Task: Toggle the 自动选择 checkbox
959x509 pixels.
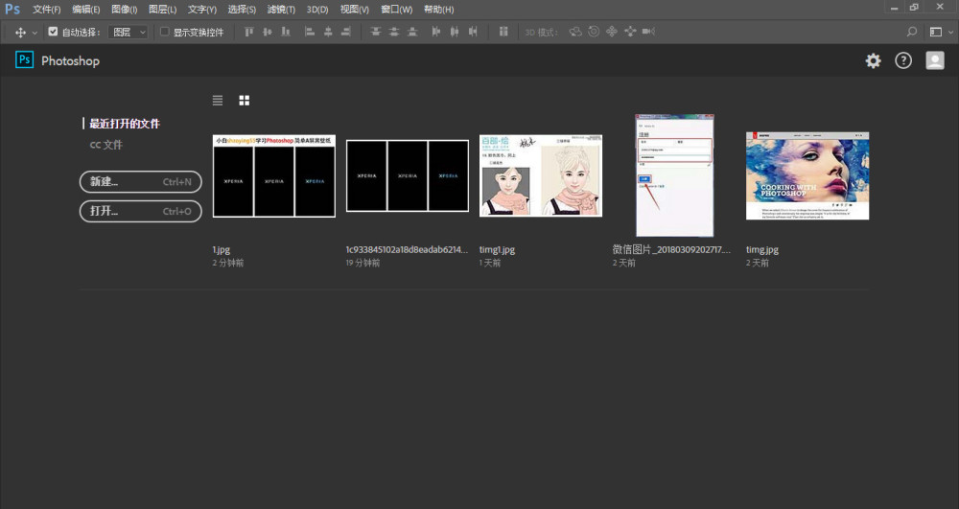Action: [x=53, y=32]
